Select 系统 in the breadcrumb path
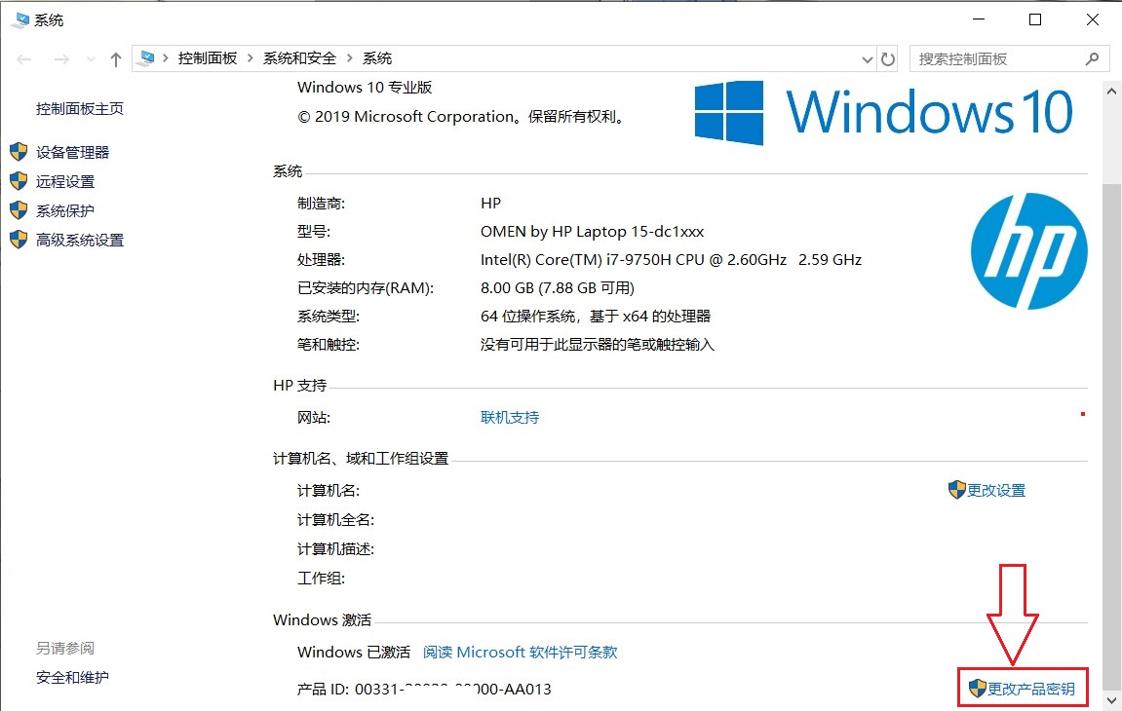This screenshot has width=1122, height=711. click(377, 58)
